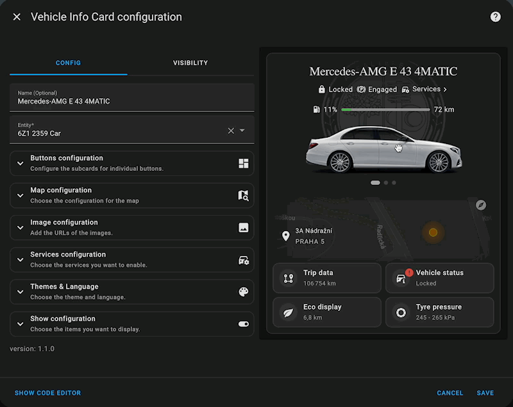Click the location pin icon by address

tap(285, 236)
